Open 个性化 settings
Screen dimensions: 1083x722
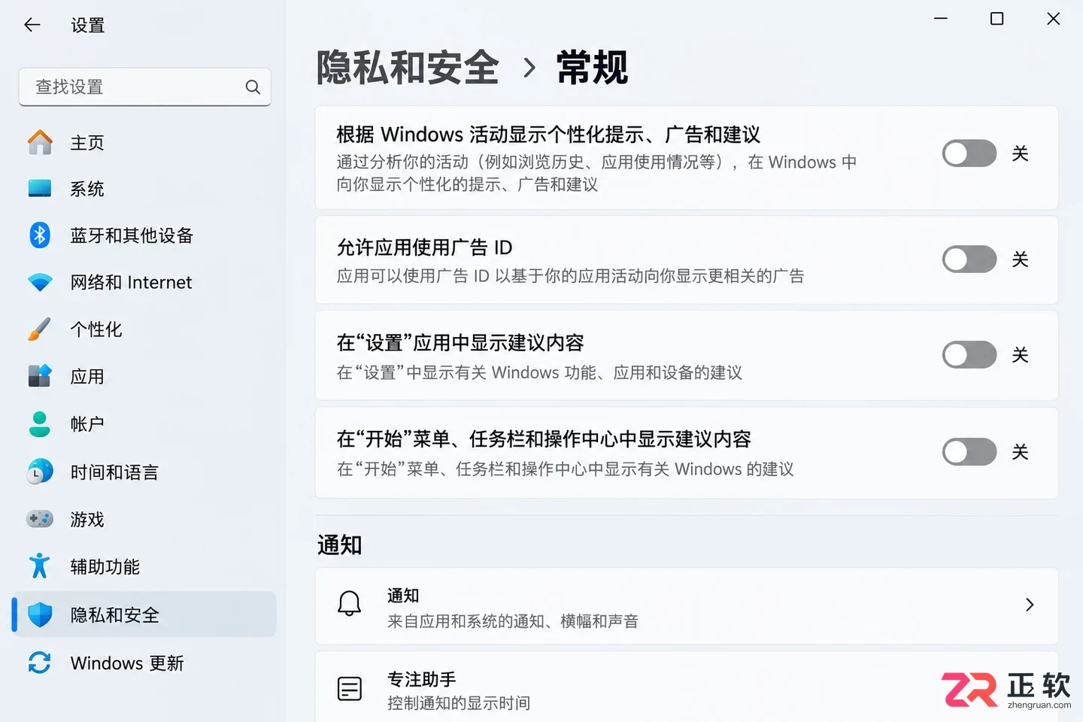(x=144, y=329)
